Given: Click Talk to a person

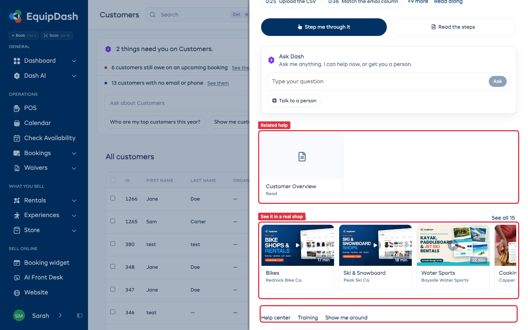Looking at the screenshot, I should tap(294, 101).
